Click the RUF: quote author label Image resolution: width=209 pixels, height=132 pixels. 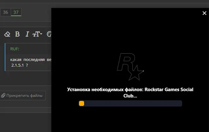(x=15, y=49)
